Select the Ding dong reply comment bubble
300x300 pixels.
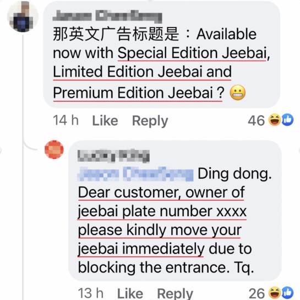(x=175, y=211)
